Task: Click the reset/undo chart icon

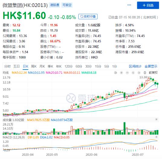Action: tap(115, 73)
